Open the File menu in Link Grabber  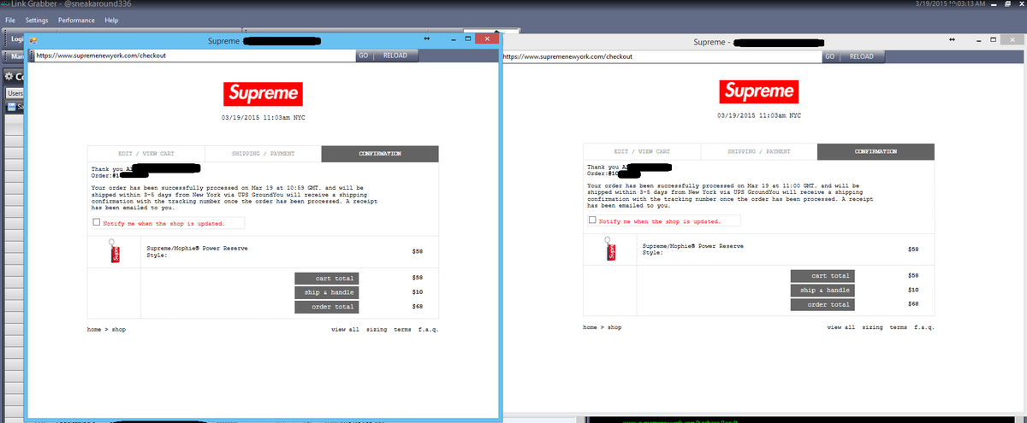[11, 20]
